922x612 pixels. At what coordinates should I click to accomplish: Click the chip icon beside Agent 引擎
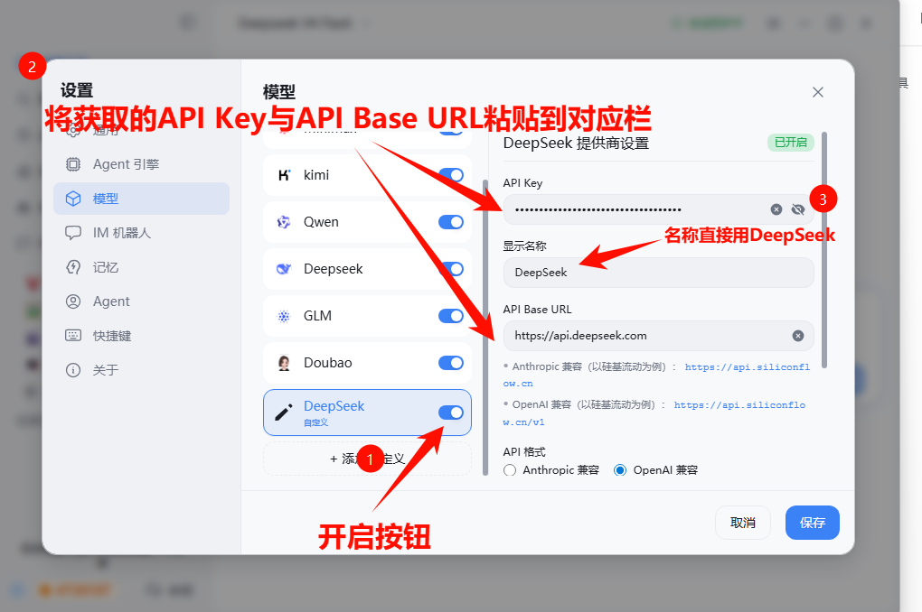(73, 164)
